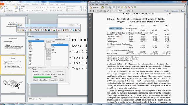Go to next page arrow in Acrobat
Image resolution: width=188 pixels, height=105 pixels.
pyautogui.click(x=93, y=11)
